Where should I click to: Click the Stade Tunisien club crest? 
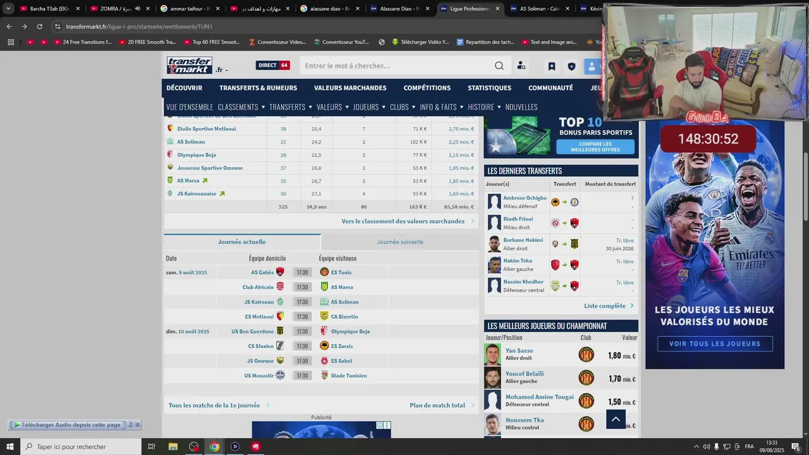pyautogui.click(x=324, y=375)
